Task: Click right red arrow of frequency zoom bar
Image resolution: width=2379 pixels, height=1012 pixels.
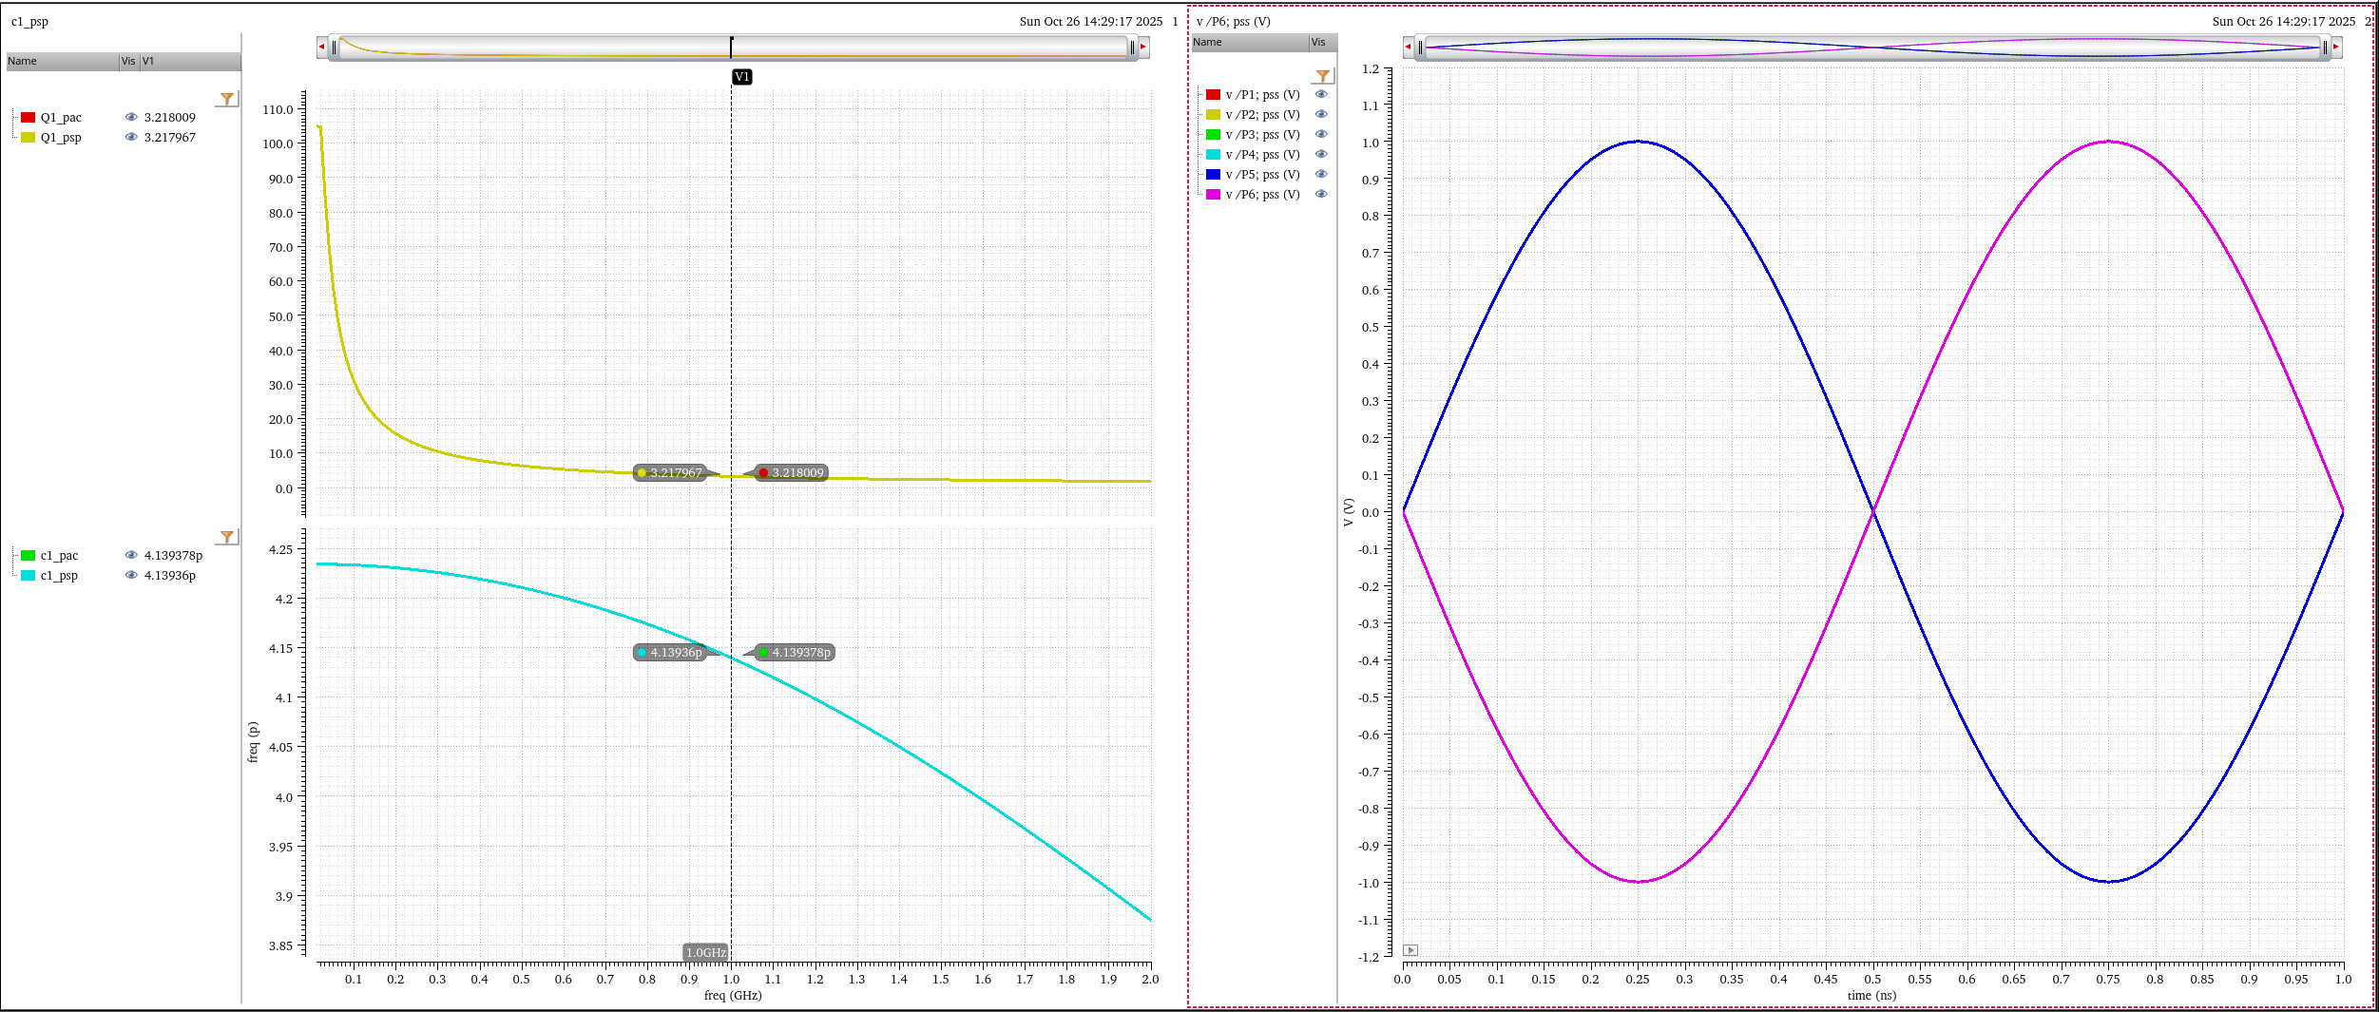Action: tap(1143, 47)
